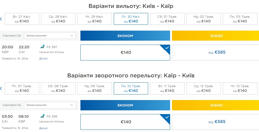Select the €140 economy fare for flight PS 397
This screenshot has height=132, width=259.
125,53
